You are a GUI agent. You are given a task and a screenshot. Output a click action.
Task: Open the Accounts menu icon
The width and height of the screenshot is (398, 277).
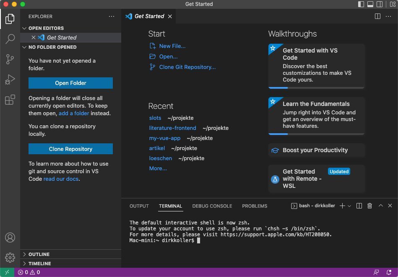[x=10, y=237]
